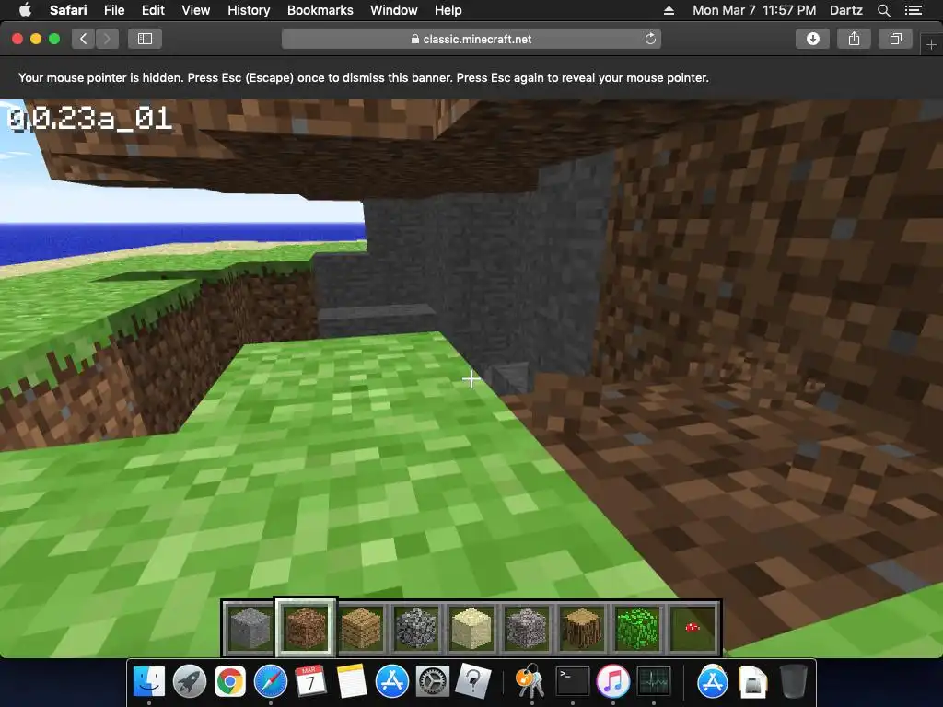This screenshot has width=943, height=707.
Task: Select the wood log block in hotbar
Action: coord(582,628)
